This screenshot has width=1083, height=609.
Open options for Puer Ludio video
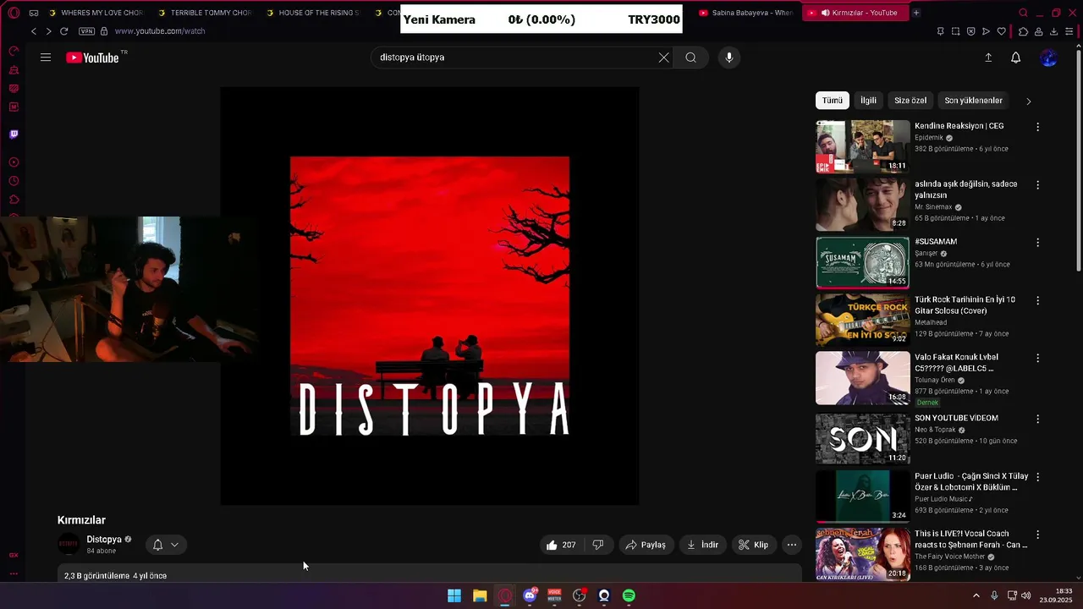[1037, 477]
